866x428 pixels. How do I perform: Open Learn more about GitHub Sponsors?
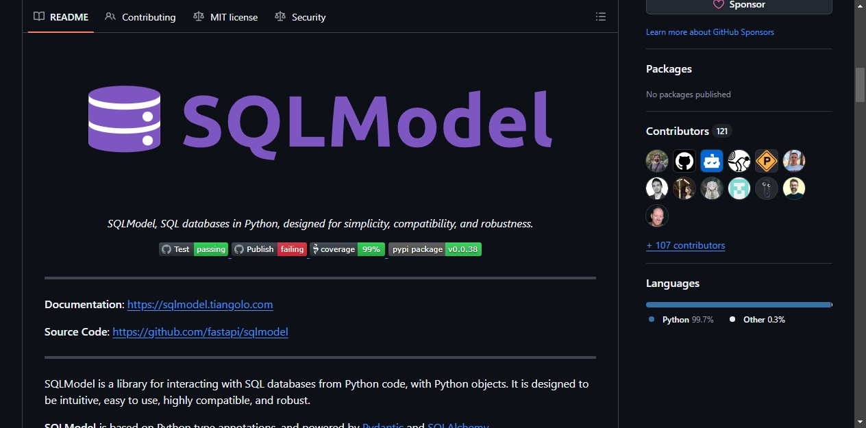(x=710, y=32)
